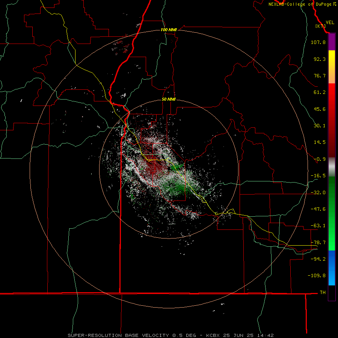Select the -63.1 value on velocity scale
Screen dimensions: 338x338
(318, 226)
